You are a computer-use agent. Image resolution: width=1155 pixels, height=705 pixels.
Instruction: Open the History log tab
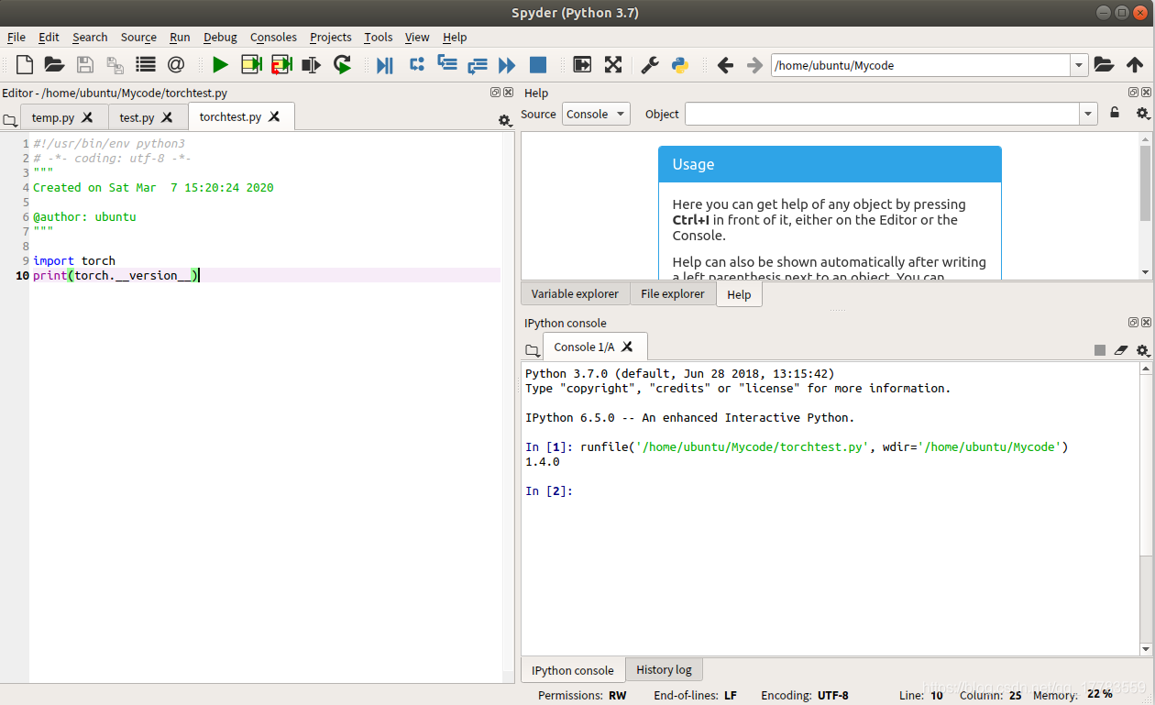664,670
